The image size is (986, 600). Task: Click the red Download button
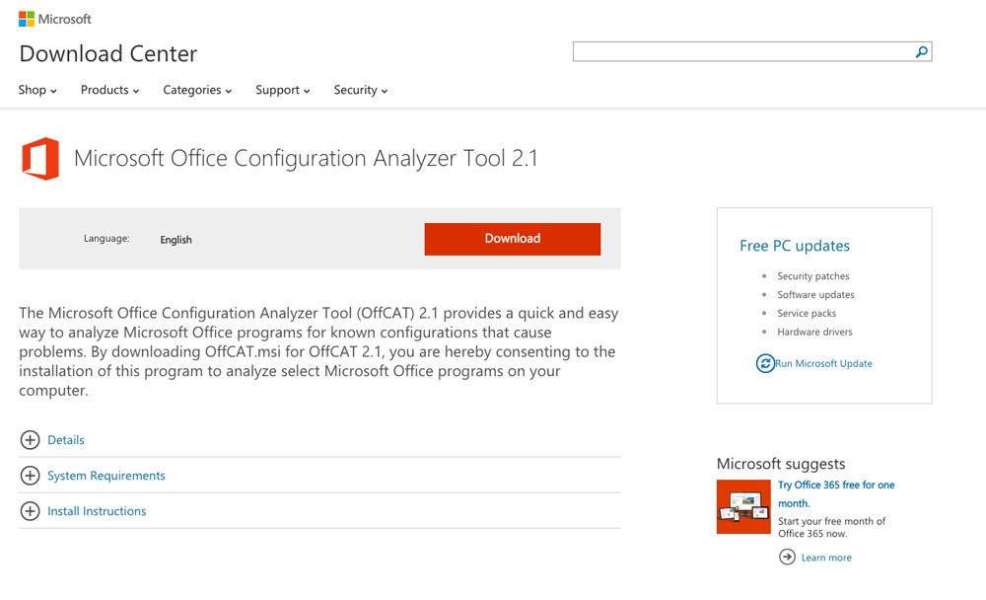tap(512, 239)
